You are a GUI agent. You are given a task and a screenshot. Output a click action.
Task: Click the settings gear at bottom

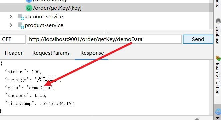coord(197,119)
